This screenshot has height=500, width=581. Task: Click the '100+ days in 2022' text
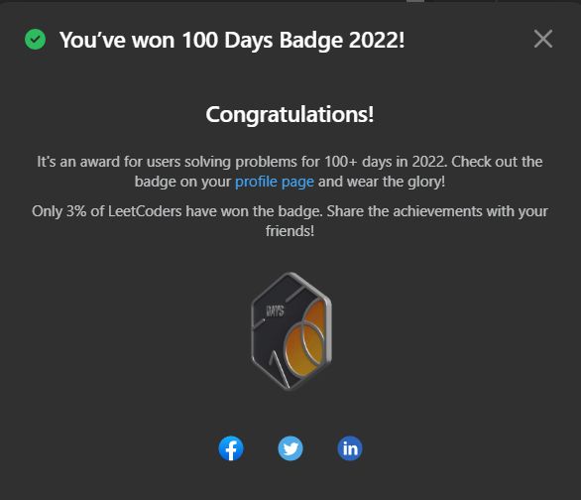pyautogui.click(x=385, y=162)
